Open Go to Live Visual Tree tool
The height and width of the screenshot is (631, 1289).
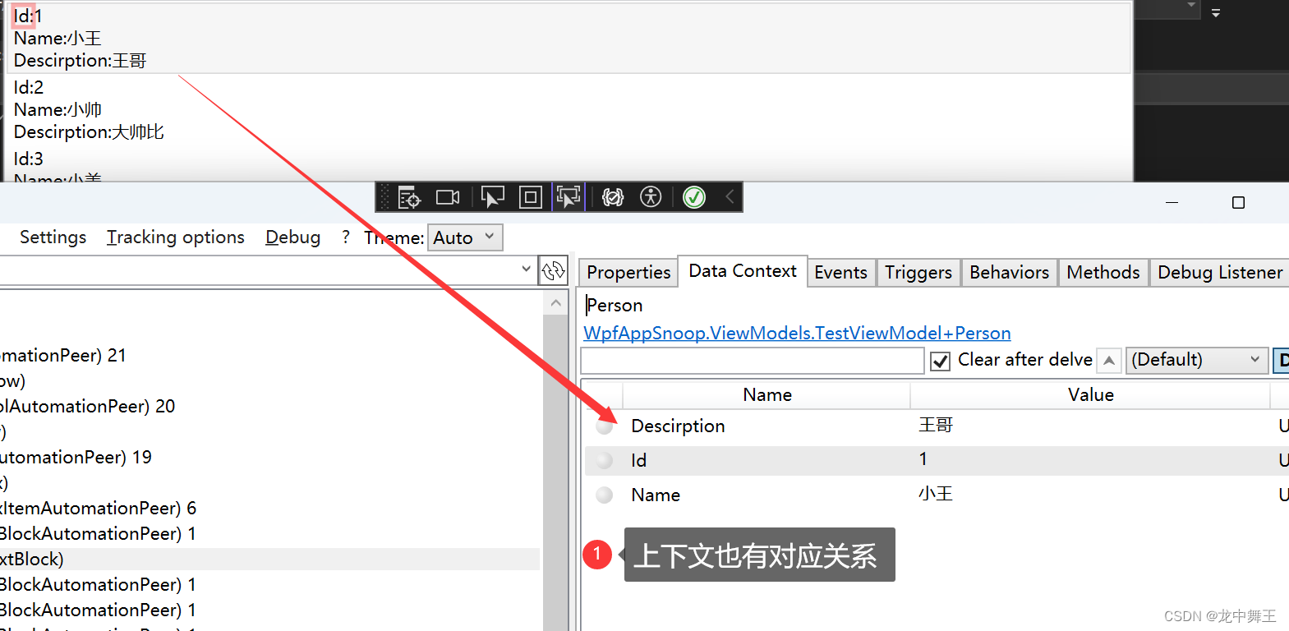click(409, 197)
